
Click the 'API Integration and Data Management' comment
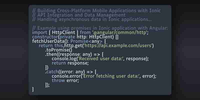click(79, 15)
